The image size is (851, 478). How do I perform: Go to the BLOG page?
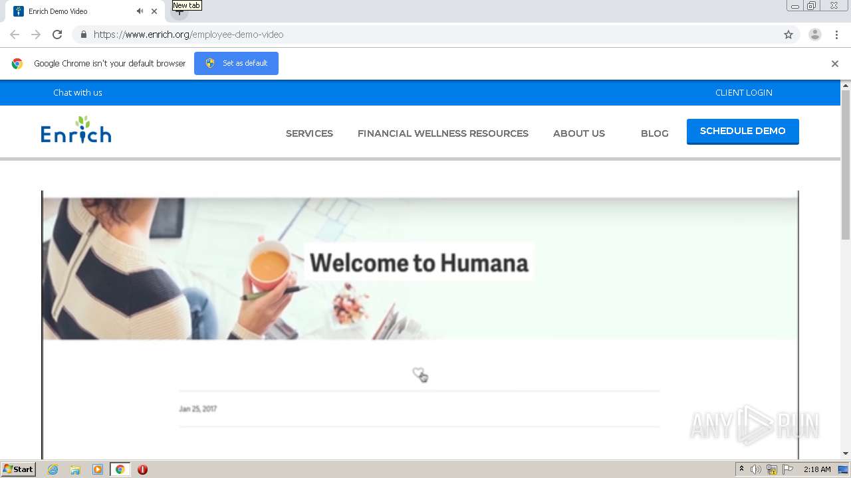point(655,133)
